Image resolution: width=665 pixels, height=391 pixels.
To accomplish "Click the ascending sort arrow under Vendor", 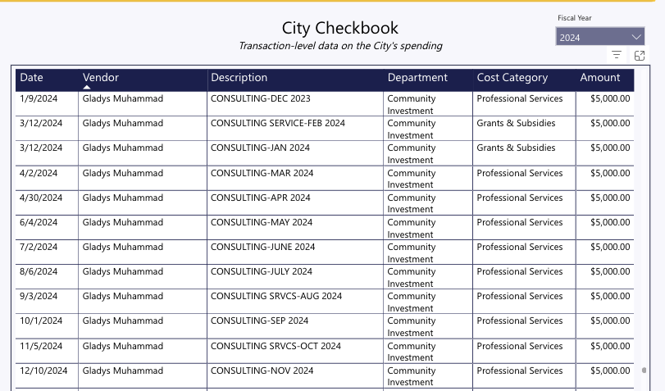I will click(x=87, y=88).
